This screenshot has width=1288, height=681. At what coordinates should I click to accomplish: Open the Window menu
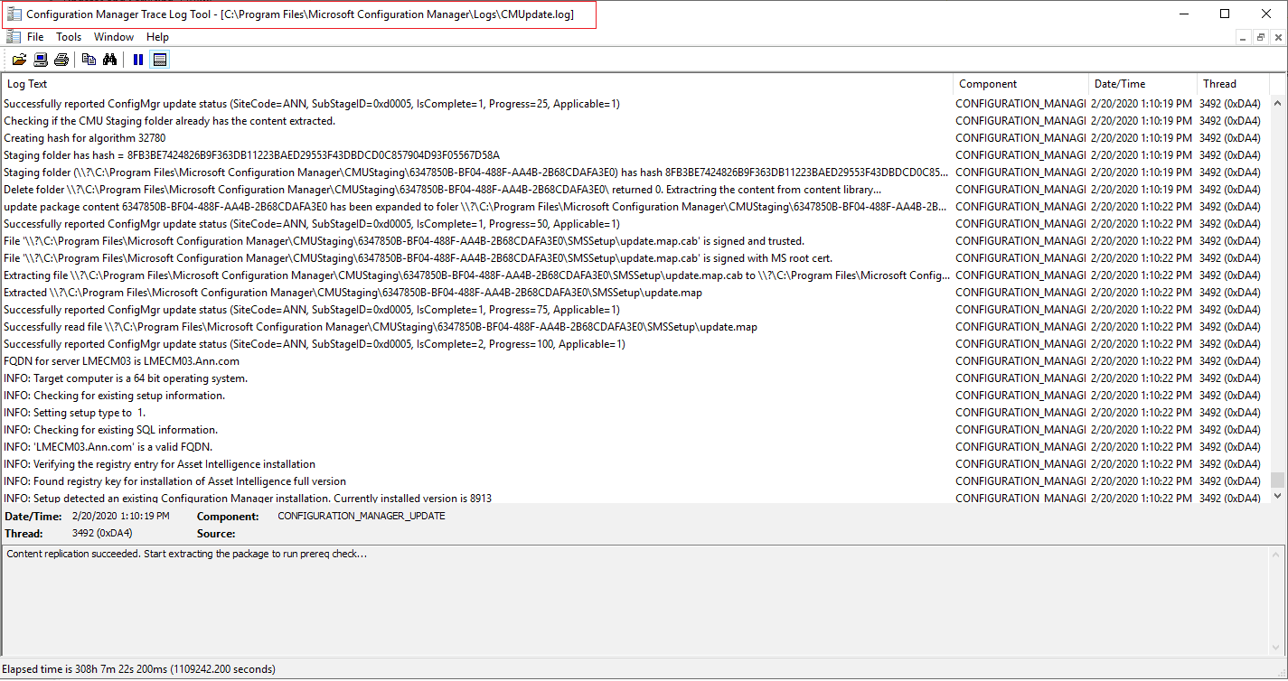tap(114, 37)
